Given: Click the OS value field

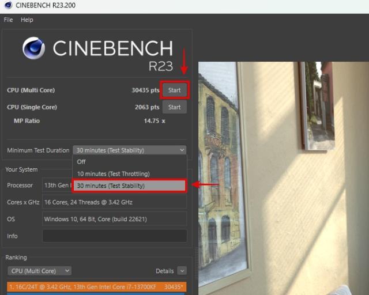Looking at the screenshot, I should (115, 219).
